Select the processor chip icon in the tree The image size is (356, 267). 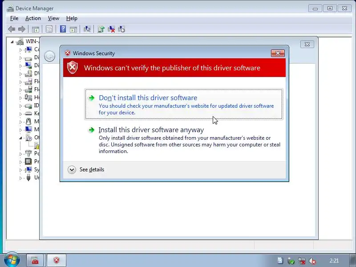point(28,162)
